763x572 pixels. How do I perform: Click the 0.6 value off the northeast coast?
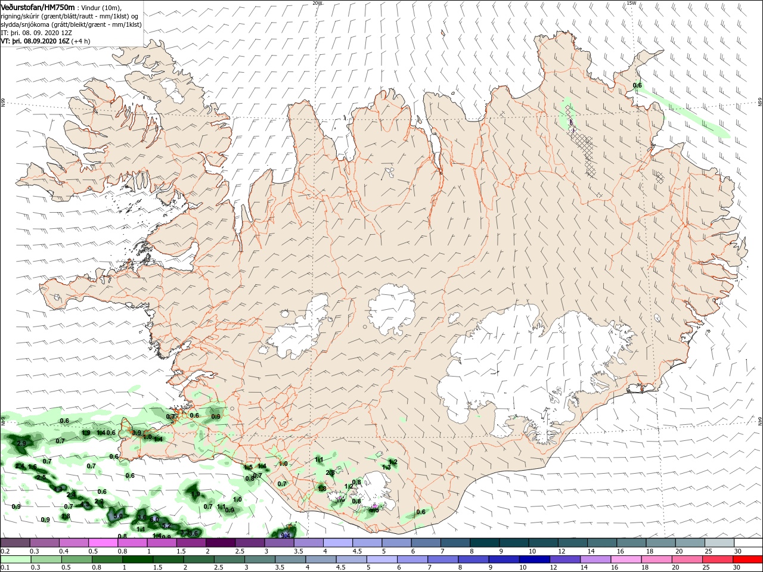coord(637,85)
